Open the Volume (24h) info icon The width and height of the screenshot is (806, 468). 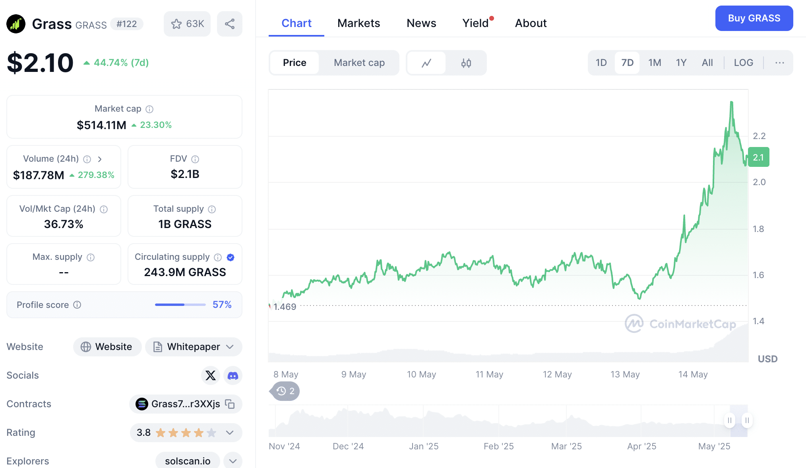[x=87, y=159]
